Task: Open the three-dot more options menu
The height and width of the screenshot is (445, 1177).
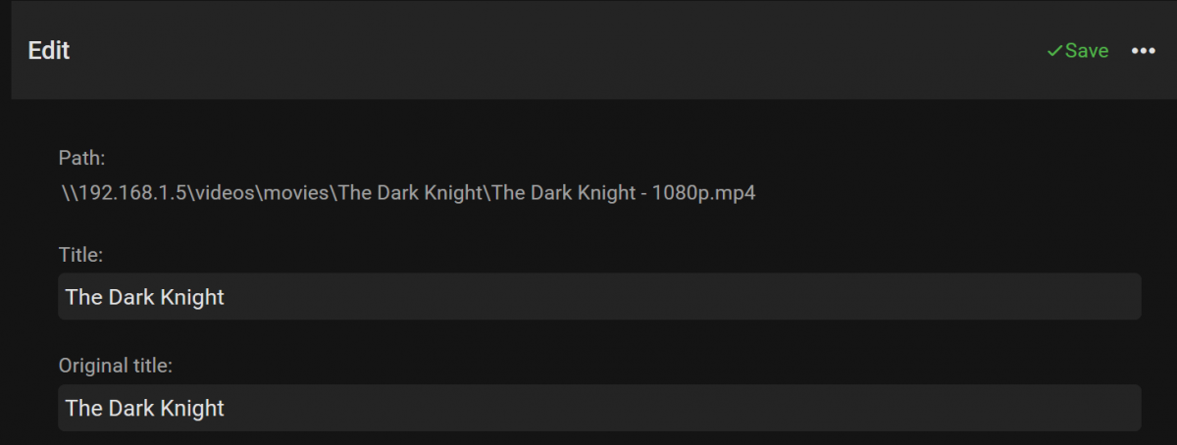Action: tap(1144, 51)
